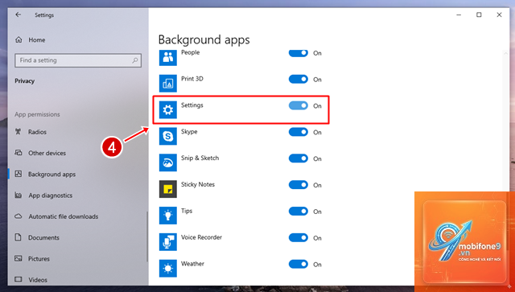The height and width of the screenshot is (292, 515).
Task: Click the Print 3D name label
Action: click(192, 79)
